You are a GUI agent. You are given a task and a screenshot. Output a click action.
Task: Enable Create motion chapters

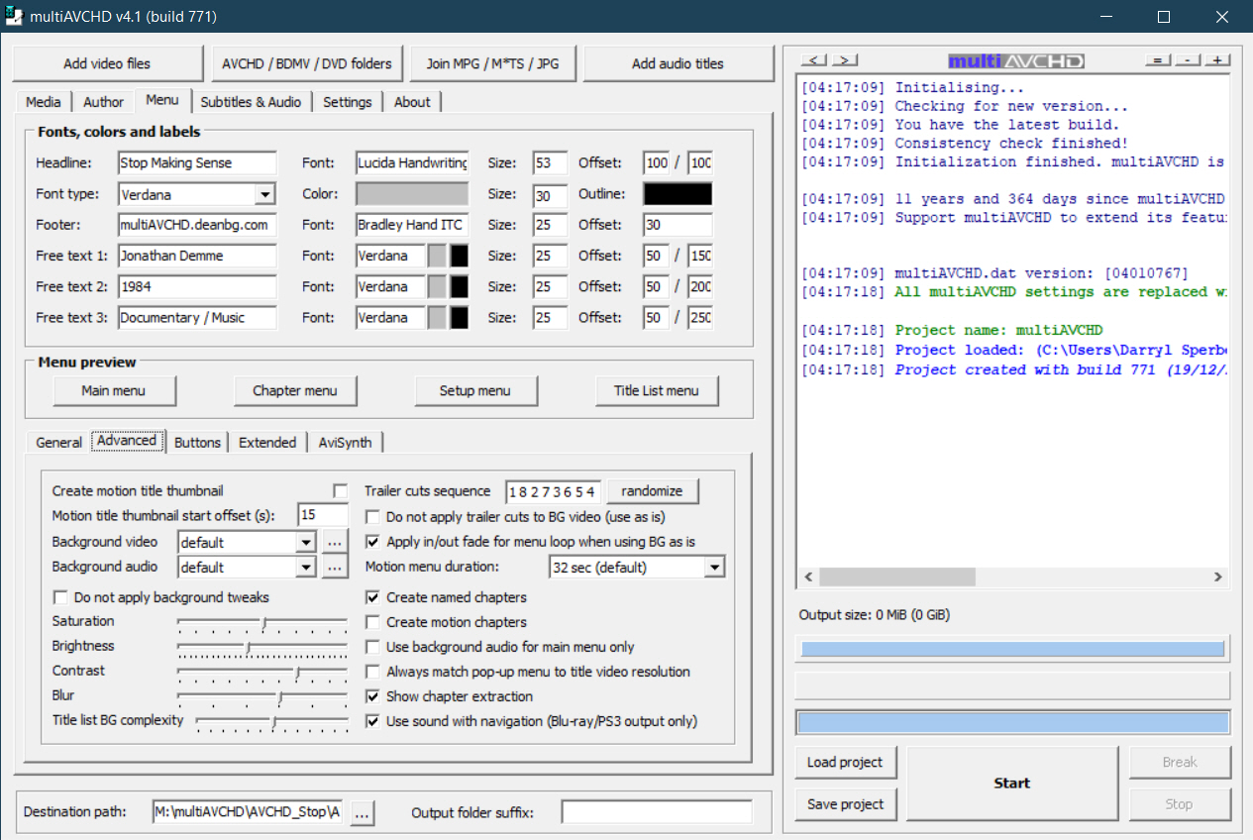(372, 622)
